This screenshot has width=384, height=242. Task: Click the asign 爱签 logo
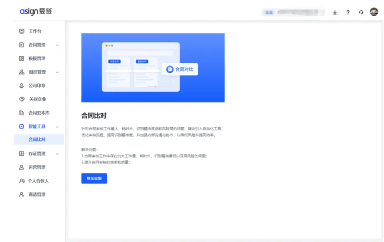point(36,12)
